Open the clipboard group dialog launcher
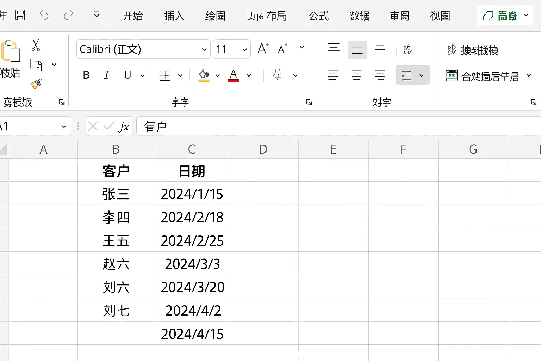 tap(62, 102)
